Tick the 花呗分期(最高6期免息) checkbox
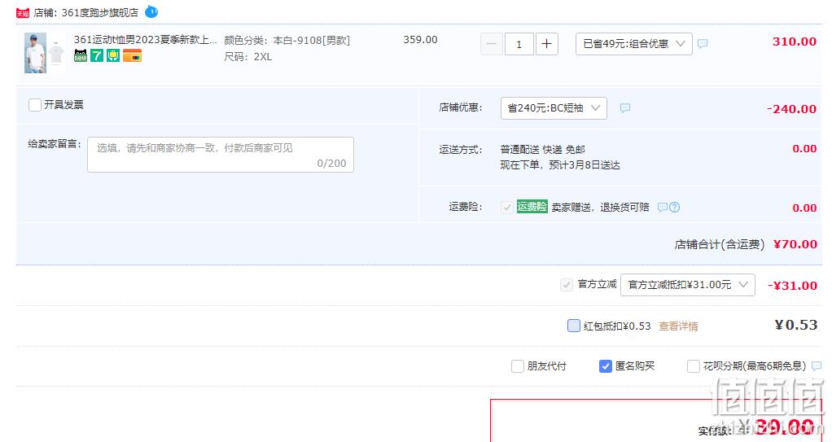This screenshot has width=832, height=442. pos(693,366)
